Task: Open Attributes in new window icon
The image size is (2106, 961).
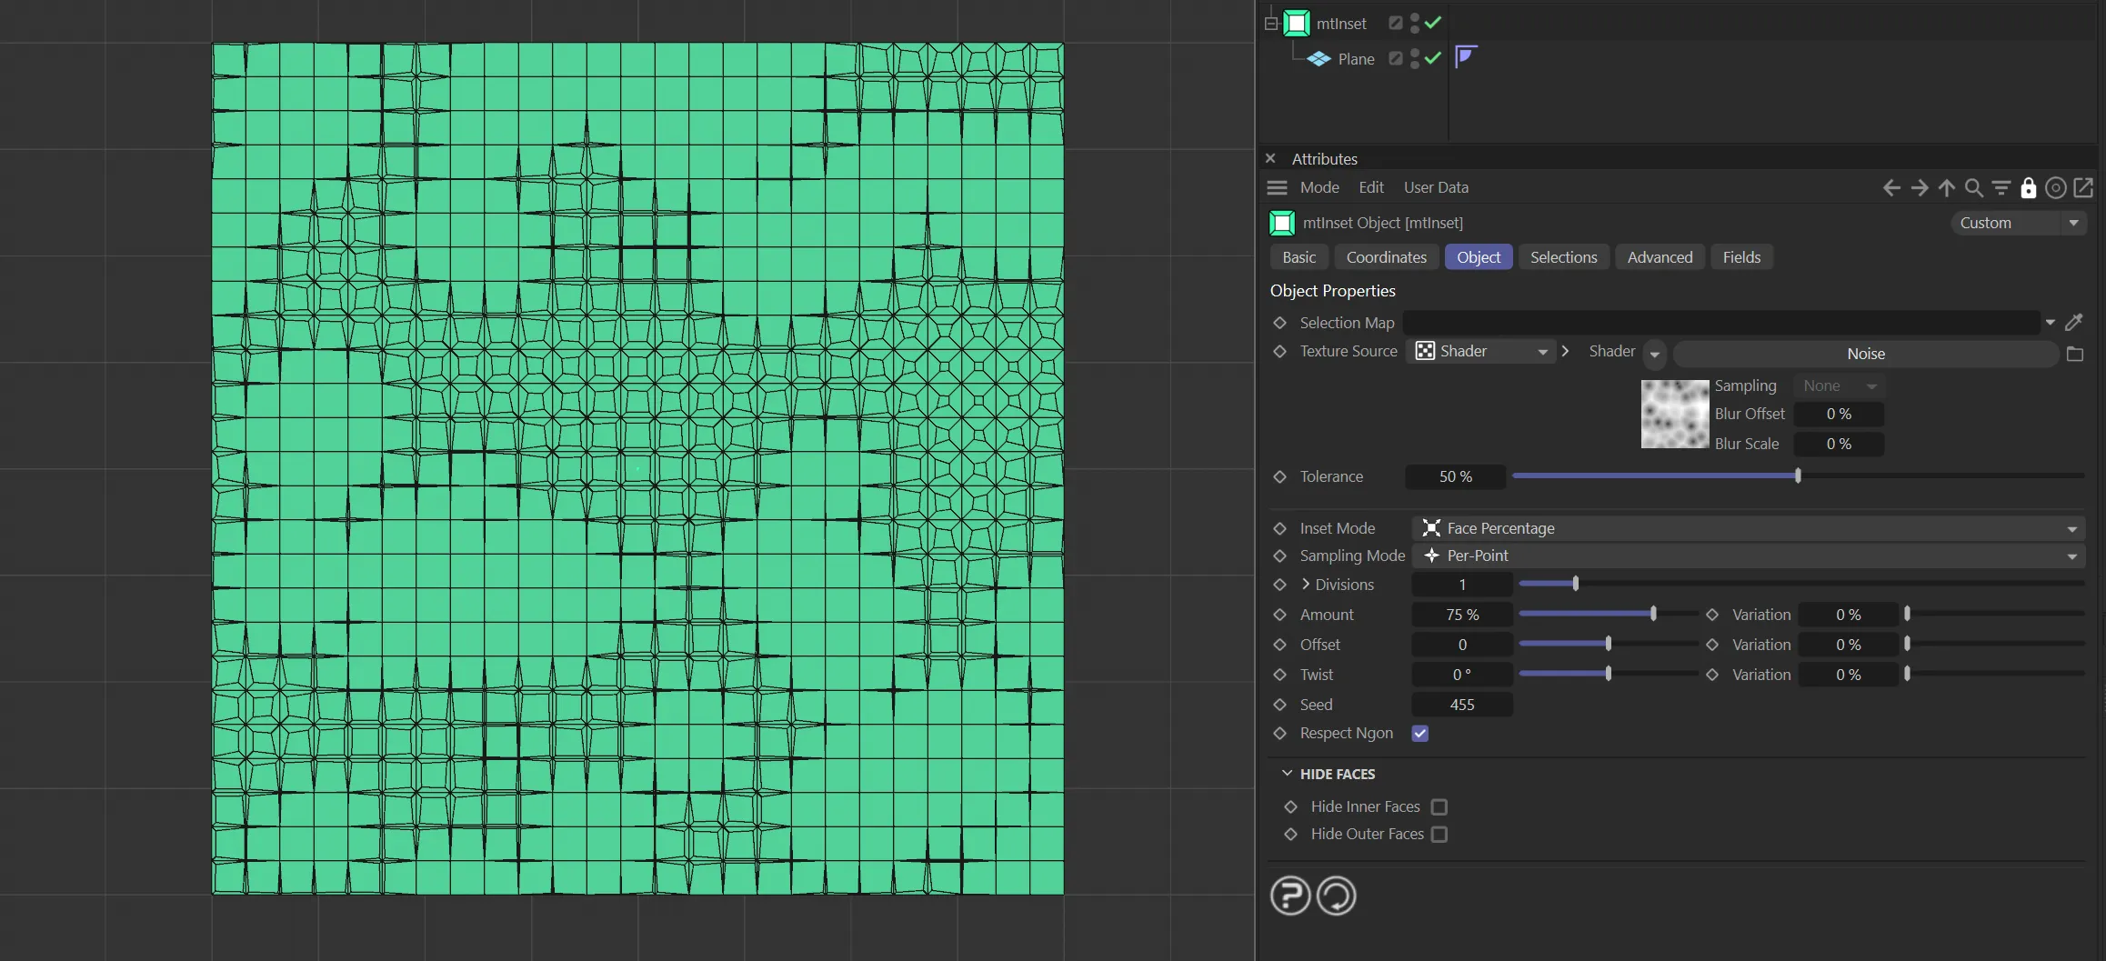Action: [x=2083, y=187]
